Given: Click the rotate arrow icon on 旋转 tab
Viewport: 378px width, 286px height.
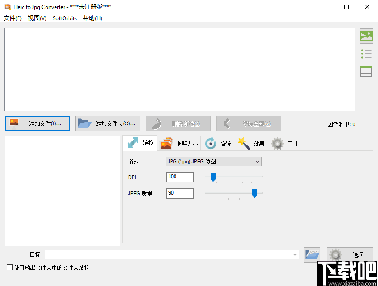Looking at the screenshot, I should click(x=210, y=143).
